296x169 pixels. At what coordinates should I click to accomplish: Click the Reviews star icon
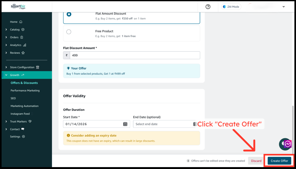23,53
